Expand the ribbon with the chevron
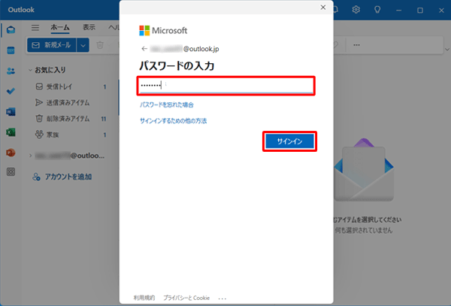 click(447, 49)
